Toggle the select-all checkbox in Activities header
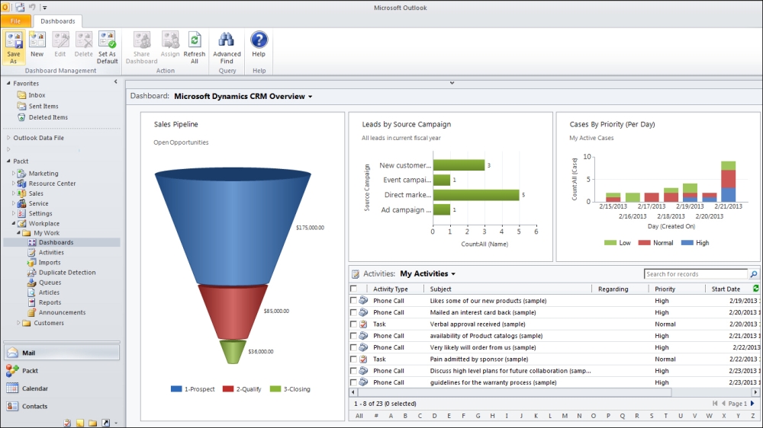Viewport: 763px width, 428px height. (354, 289)
